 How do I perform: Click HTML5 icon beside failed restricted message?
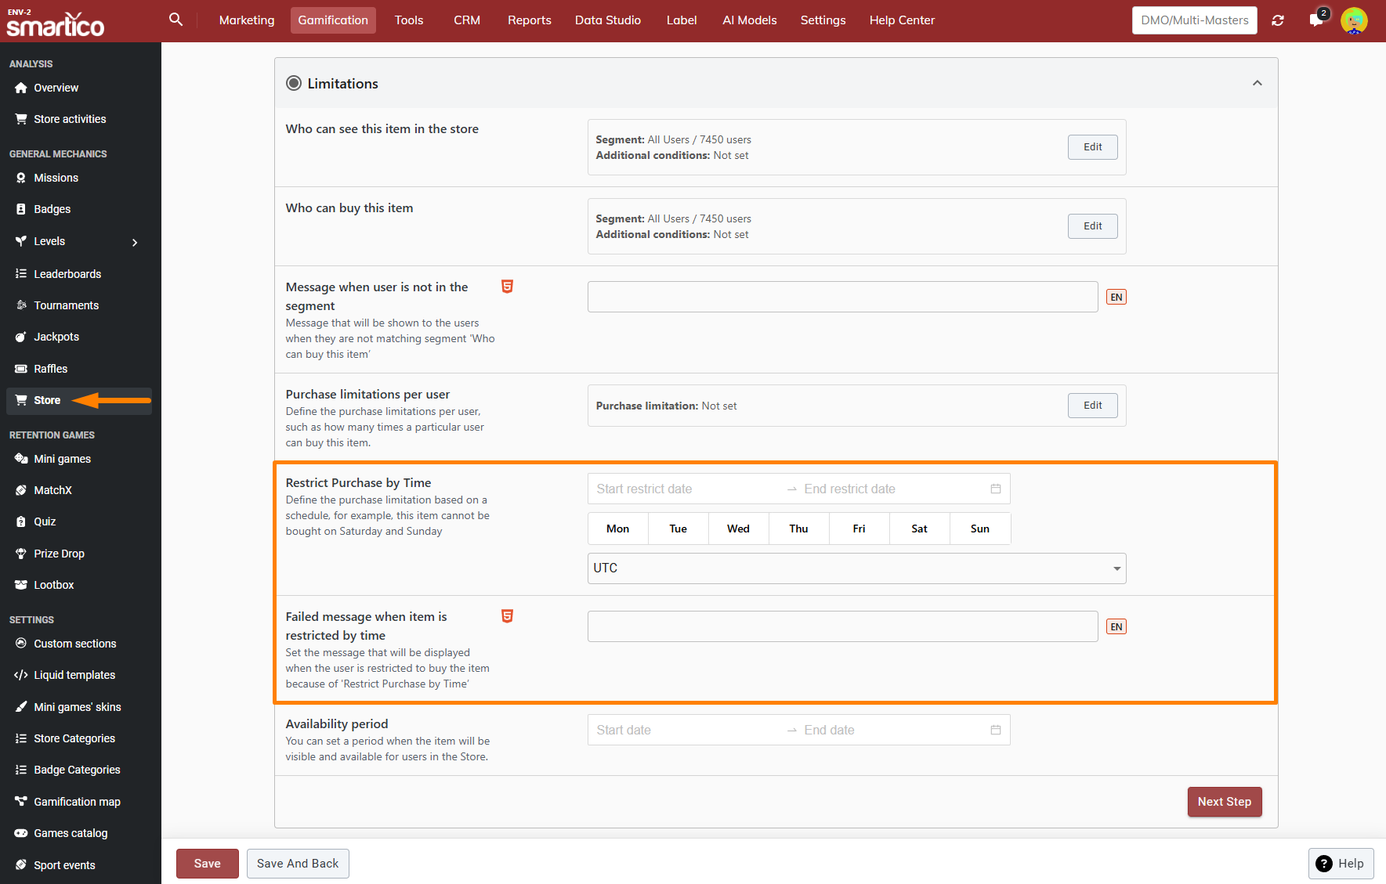[x=507, y=616]
